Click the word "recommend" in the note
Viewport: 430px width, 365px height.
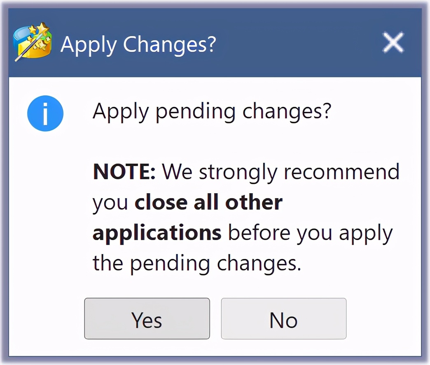(x=342, y=171)
